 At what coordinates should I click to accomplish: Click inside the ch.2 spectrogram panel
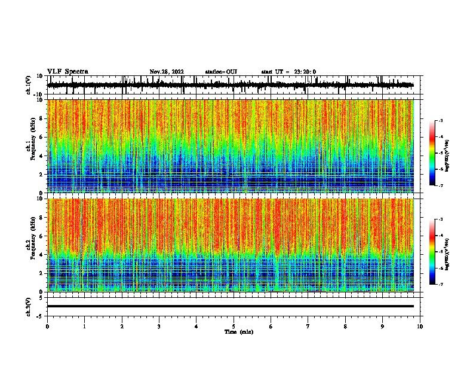tap(230, 245)
